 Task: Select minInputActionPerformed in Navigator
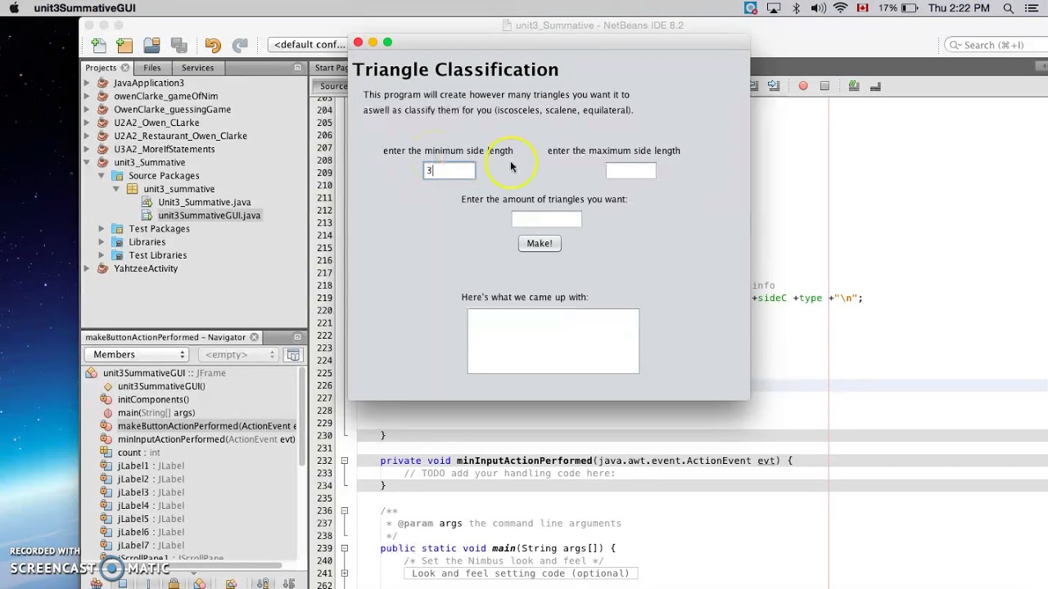206,439
